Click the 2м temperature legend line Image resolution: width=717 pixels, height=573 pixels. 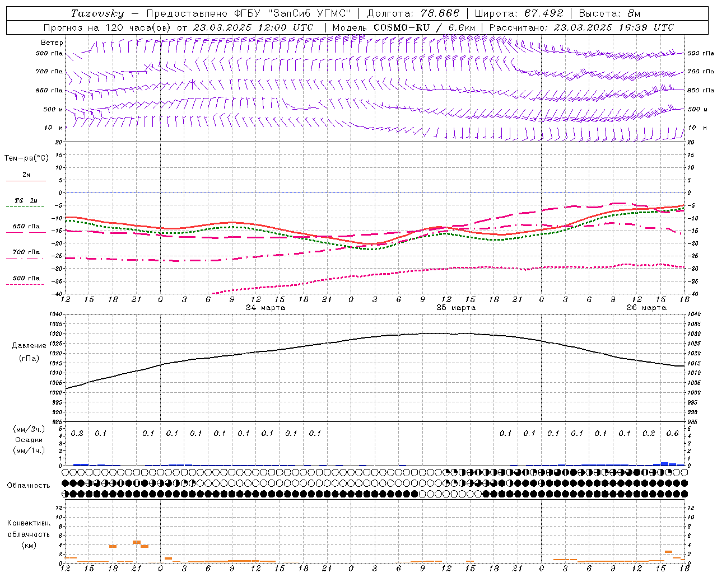point(26,181)
